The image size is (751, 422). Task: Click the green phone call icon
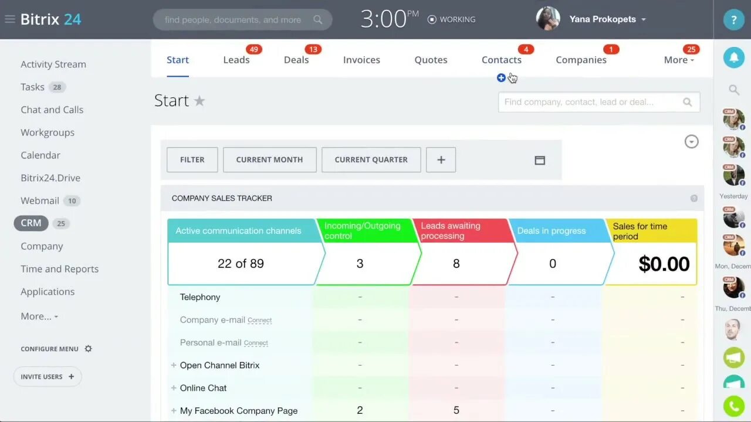pos(733,406)
